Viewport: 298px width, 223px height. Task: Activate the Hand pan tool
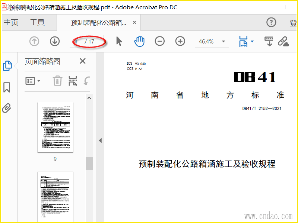coord(139,41)
